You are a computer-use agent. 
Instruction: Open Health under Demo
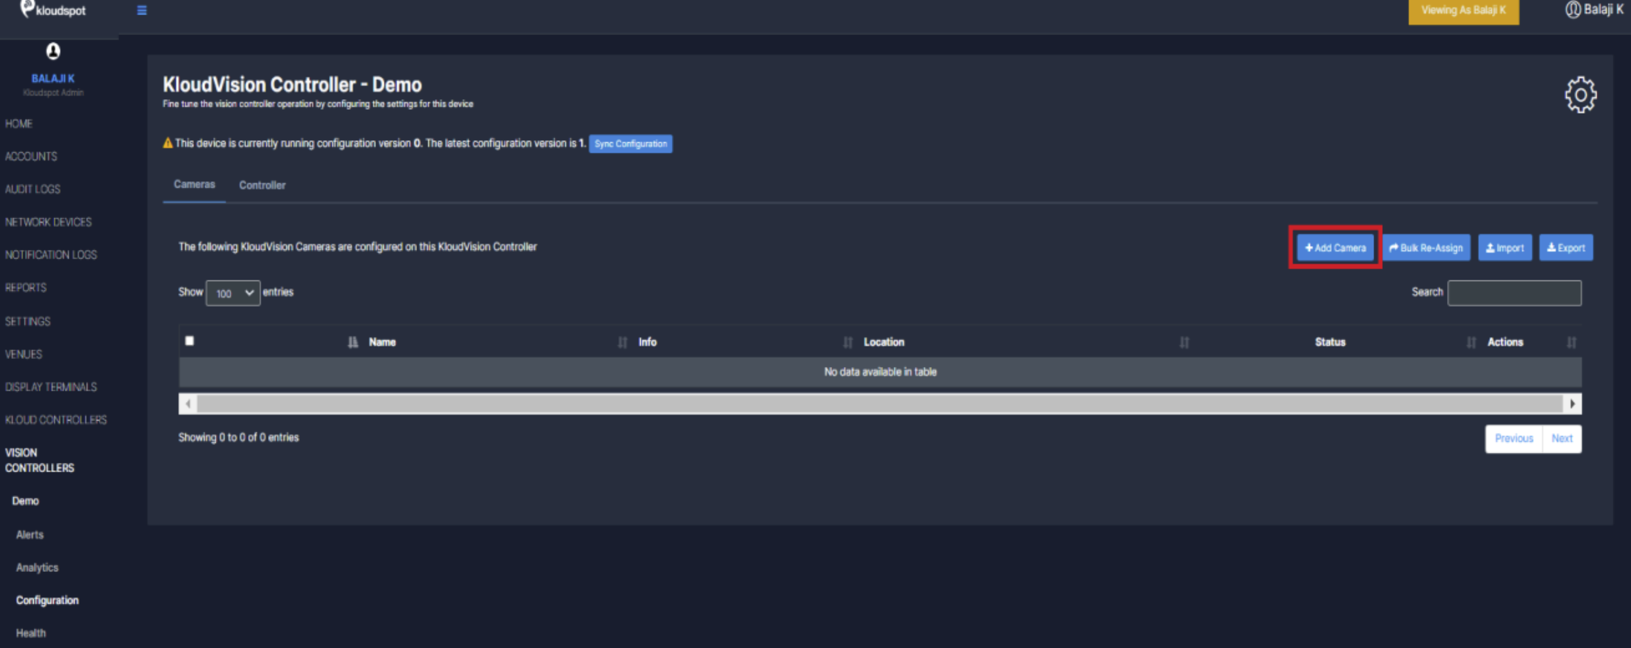pyautogui.click(x=30, y=633)
